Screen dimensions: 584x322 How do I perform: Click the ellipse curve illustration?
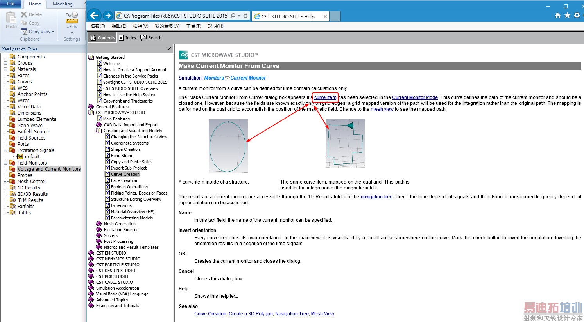pos(228,146)
